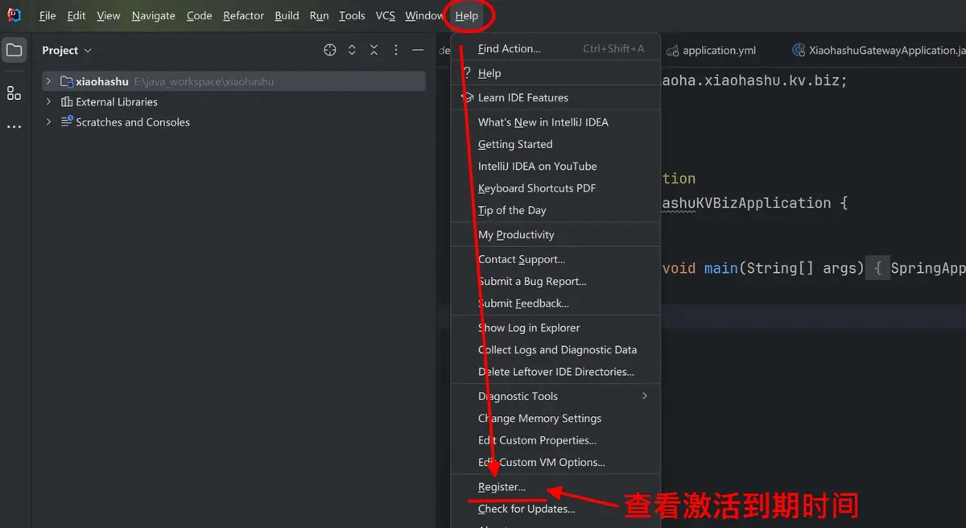Click the Help question mark icon
The width and height of the screenshot is (966, 528).
point(467,72)
